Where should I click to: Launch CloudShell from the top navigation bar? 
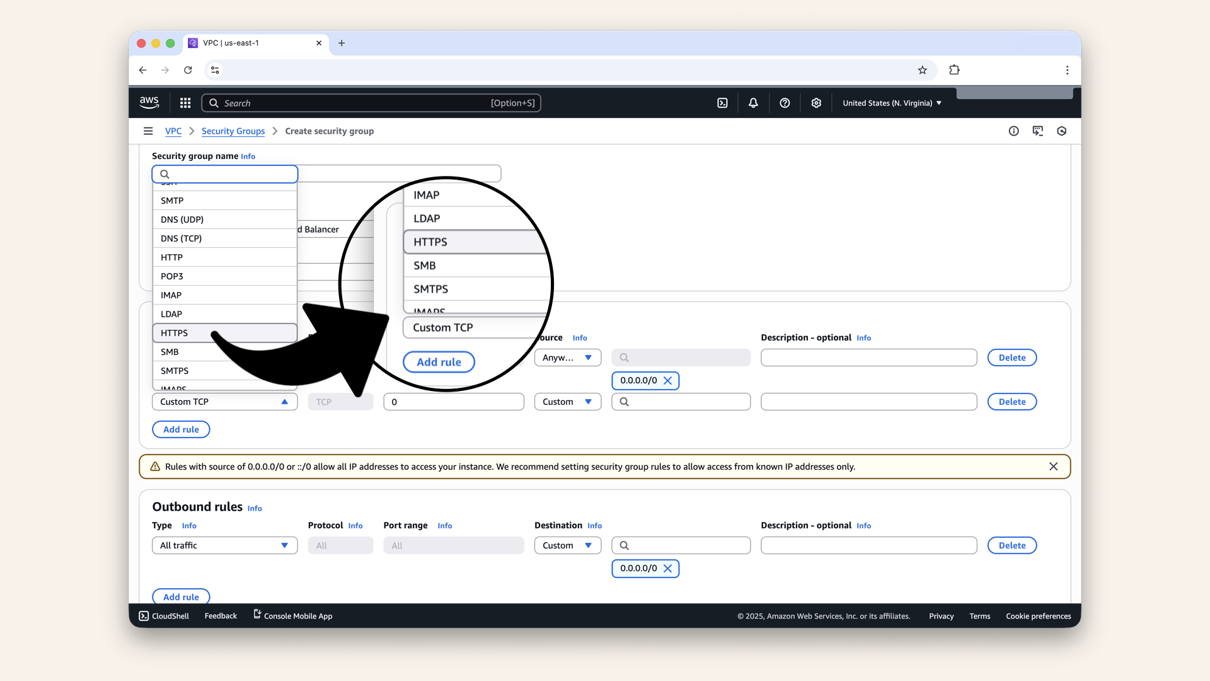tap(722, 103)
